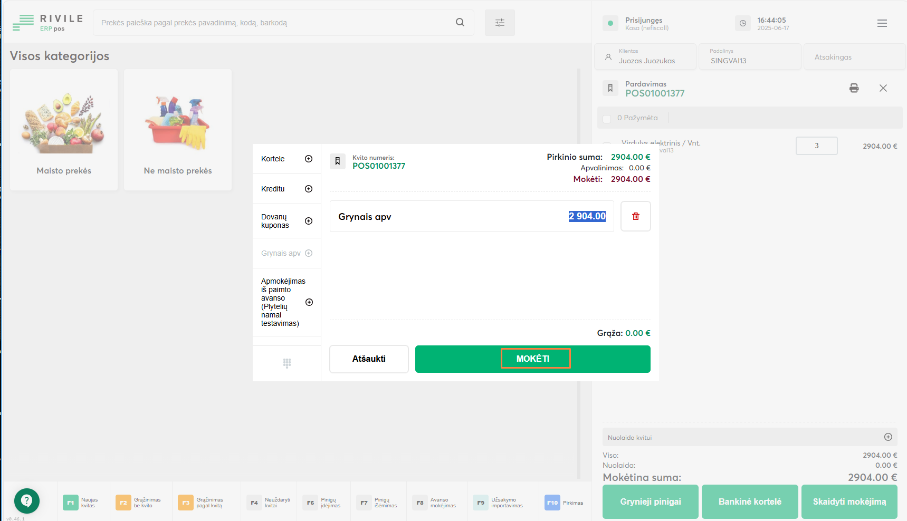Open the hamburger menu at top right
Viewport: 907px width, 521px height.
pyautogui.click(x=882, y=23)
